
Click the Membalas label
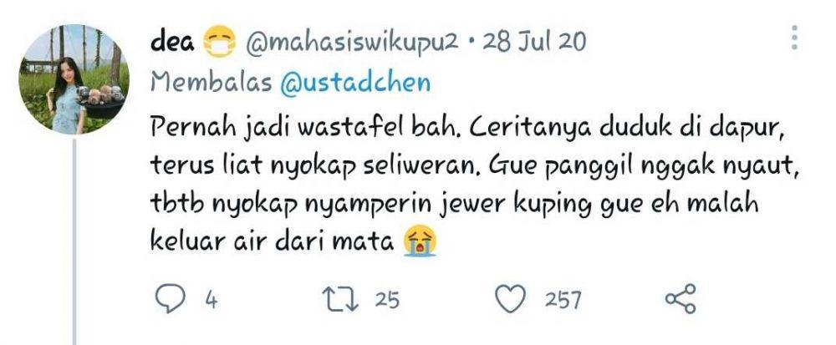coord(212,82)
